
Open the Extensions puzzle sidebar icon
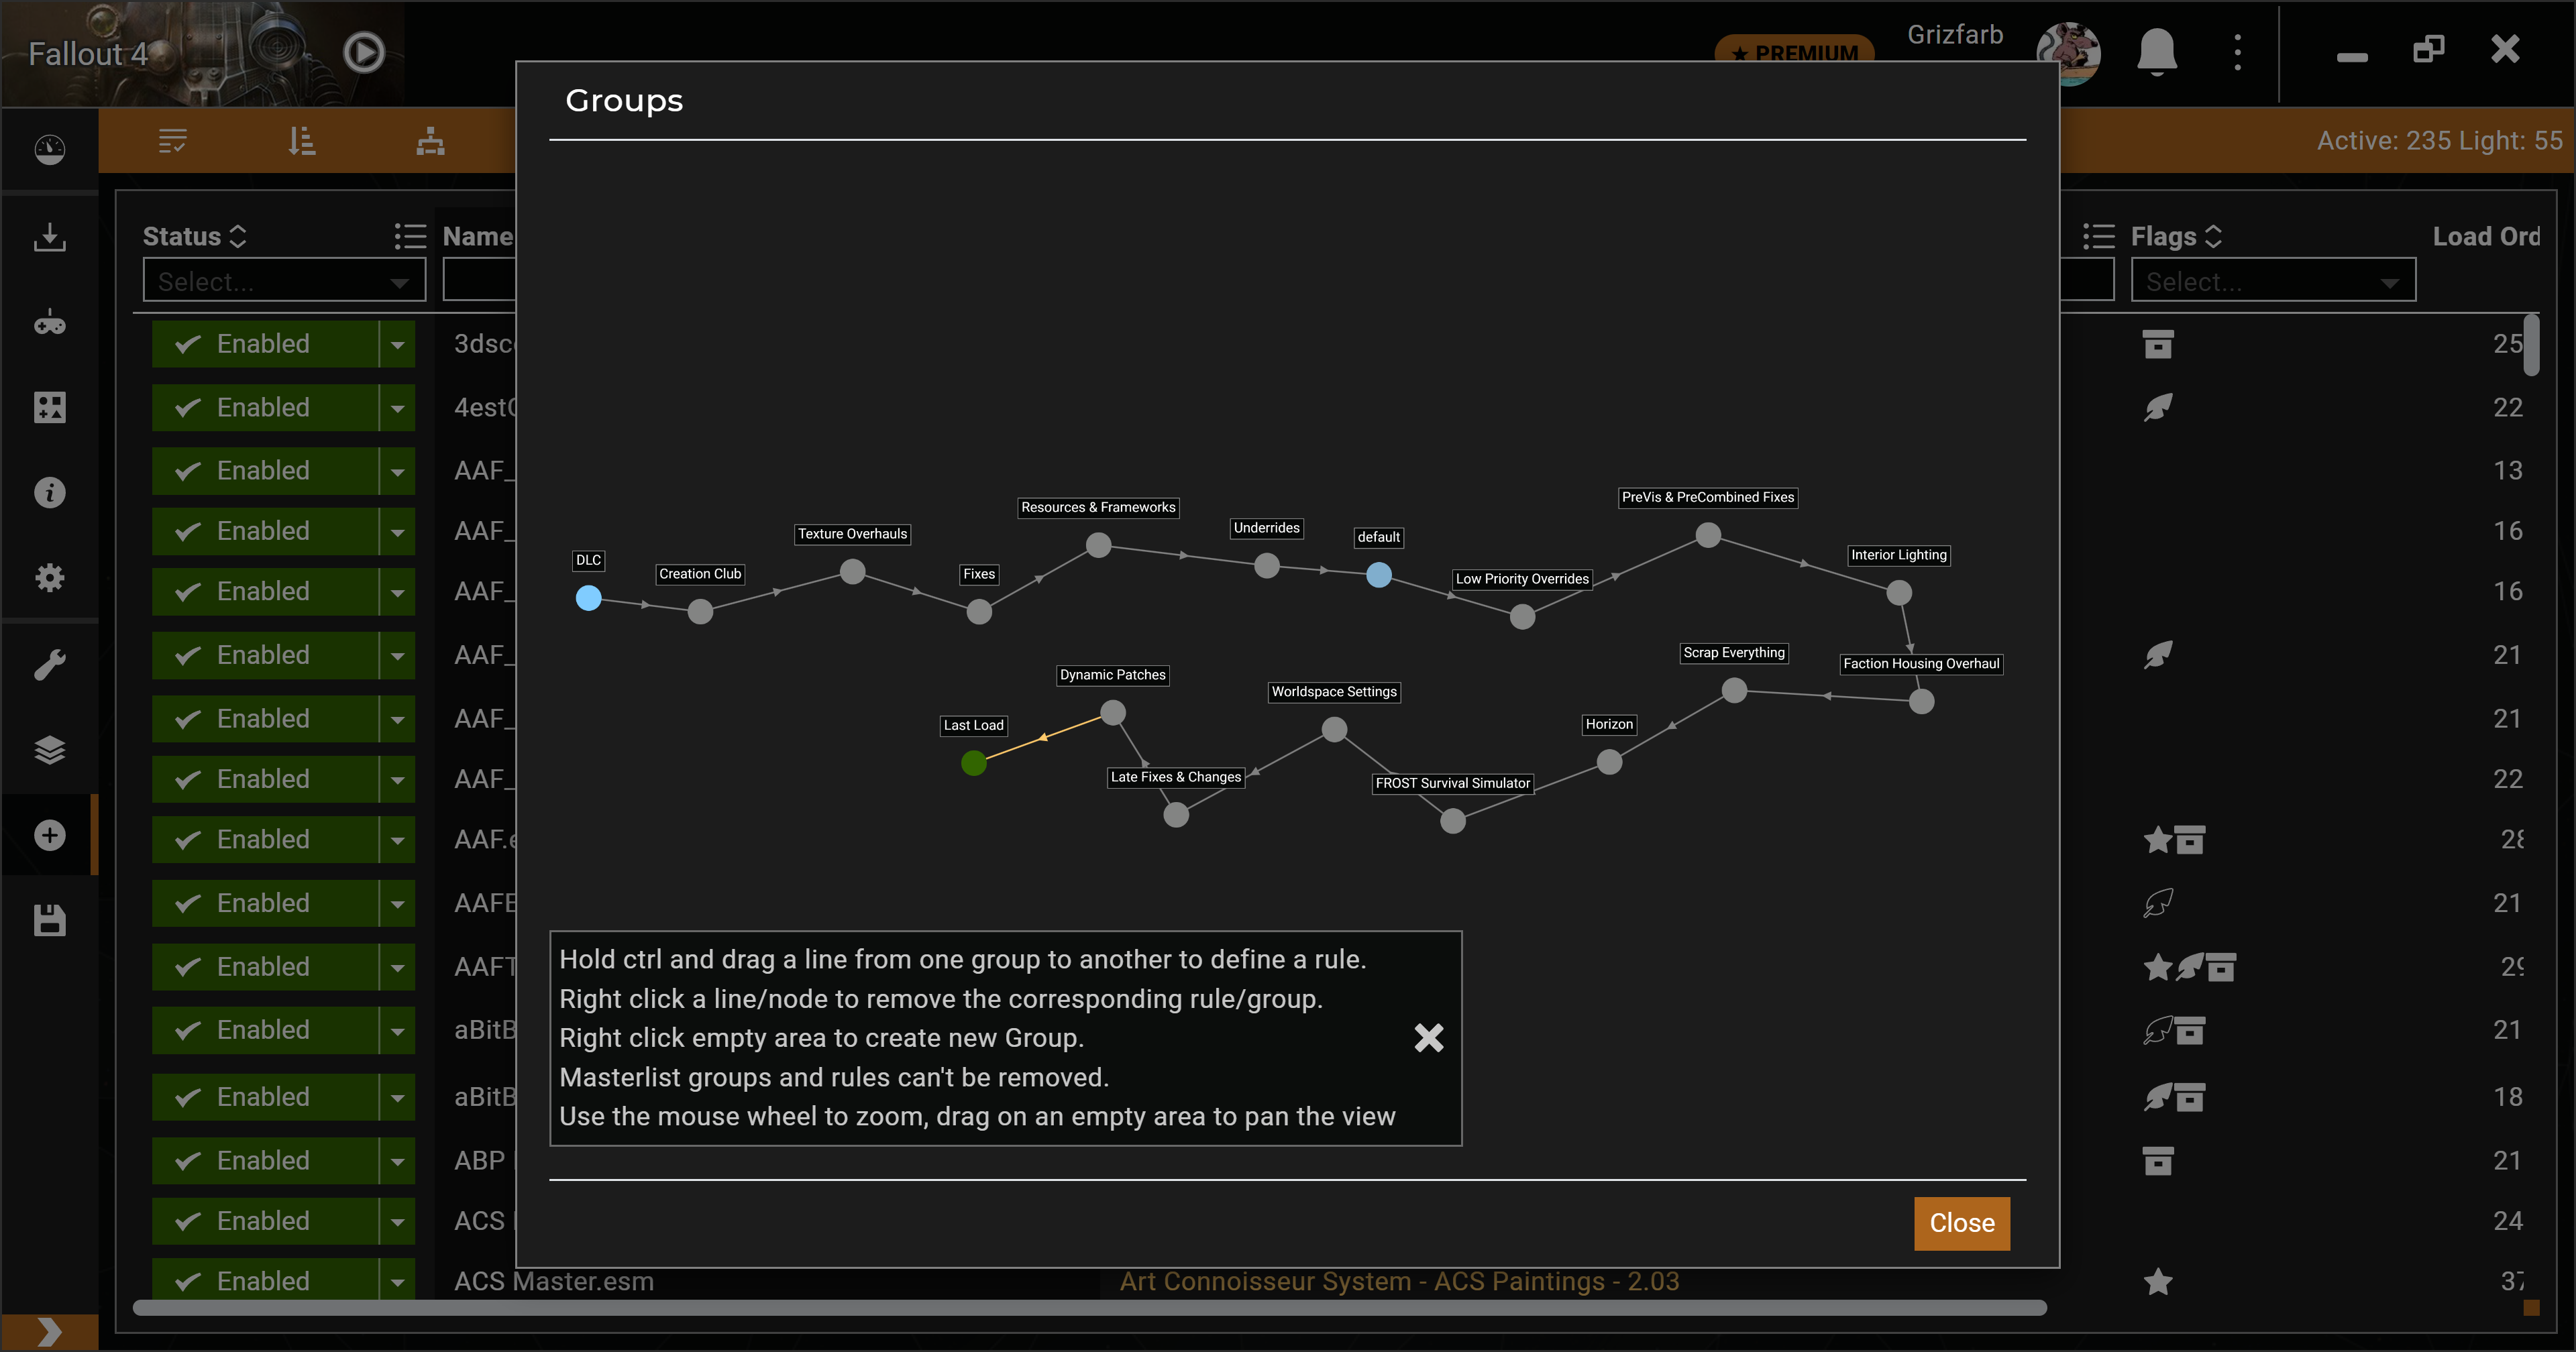49,407
